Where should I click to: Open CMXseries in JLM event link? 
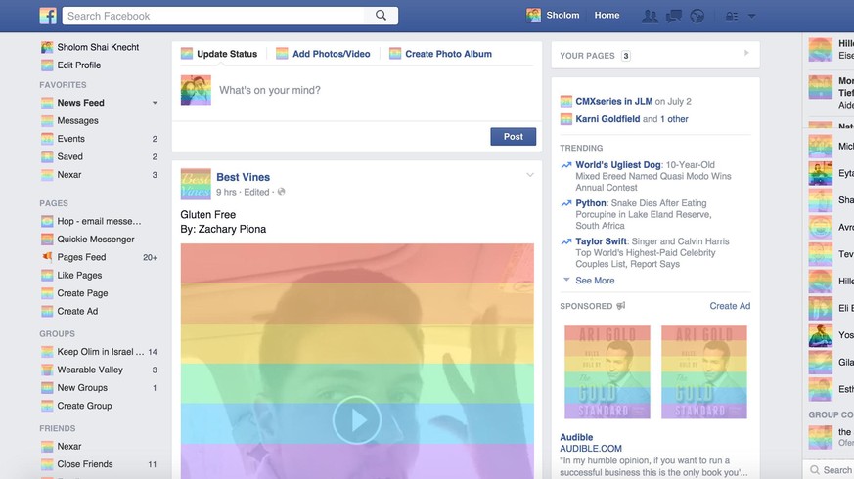coord(613,102)
